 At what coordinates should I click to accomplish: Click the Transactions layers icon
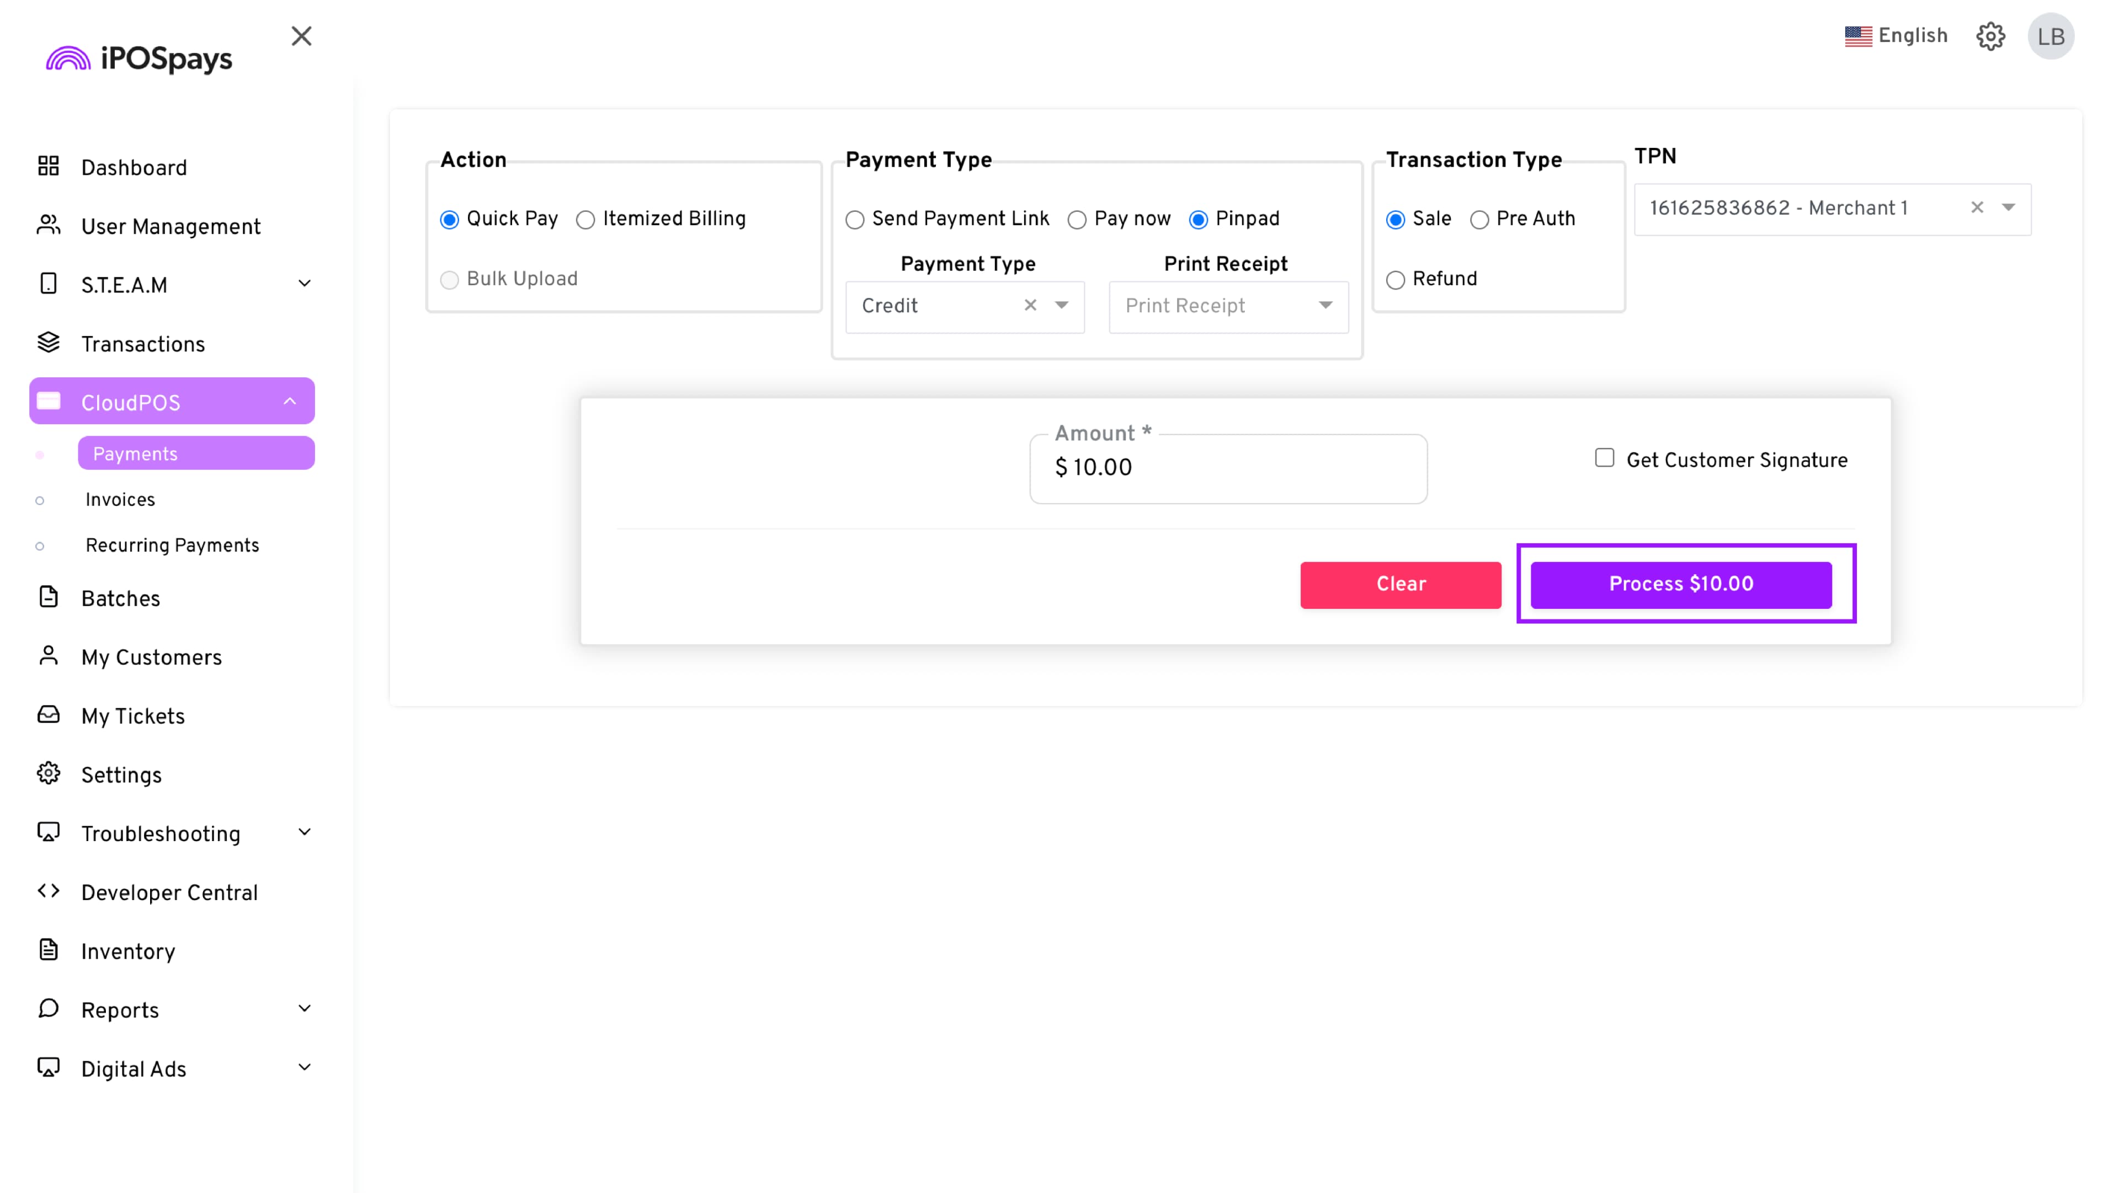49,343
